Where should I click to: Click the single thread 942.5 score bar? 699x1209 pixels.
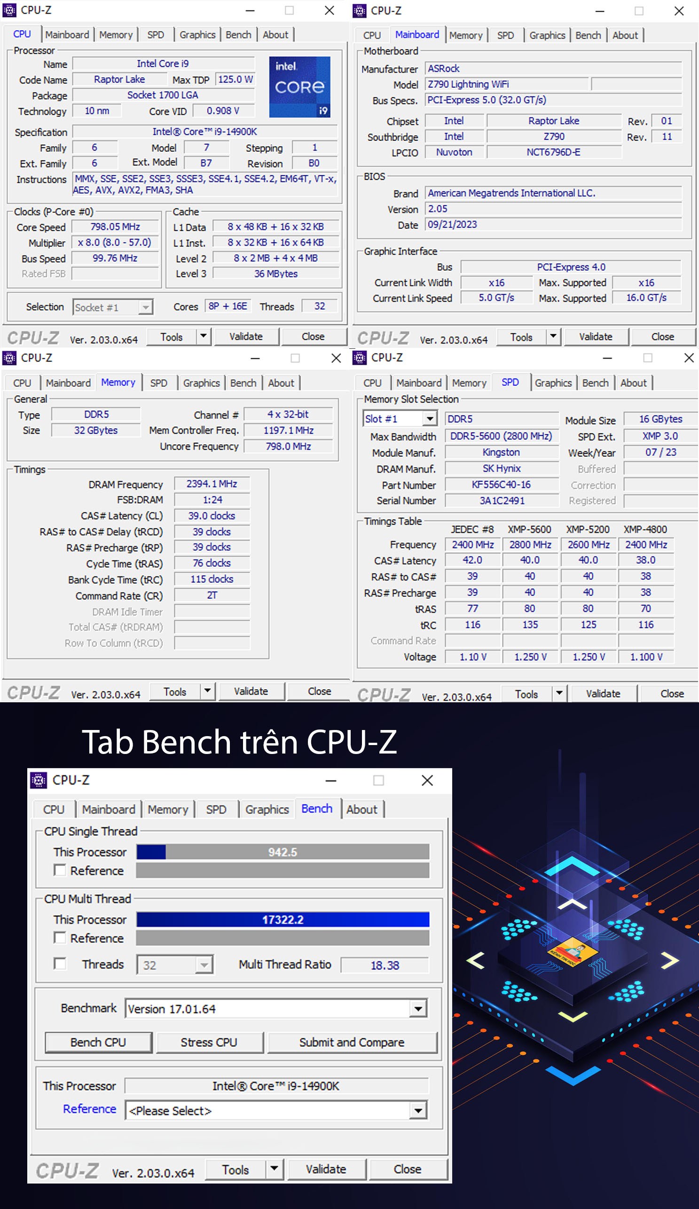click(x=283, y=852)
